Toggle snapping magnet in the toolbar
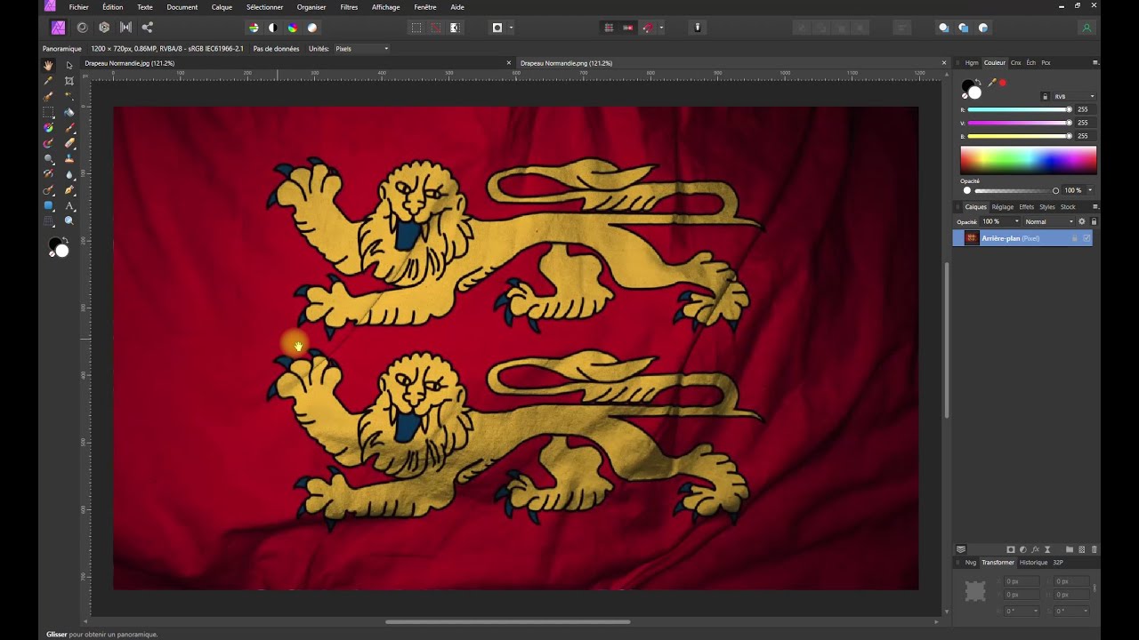Screen dimensions: 1139x640 (648, 28)
